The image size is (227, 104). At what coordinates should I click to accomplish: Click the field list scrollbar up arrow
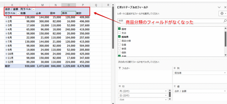(x=225, y=28)
